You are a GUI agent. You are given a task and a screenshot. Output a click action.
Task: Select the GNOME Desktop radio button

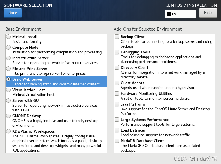(8, 116)
